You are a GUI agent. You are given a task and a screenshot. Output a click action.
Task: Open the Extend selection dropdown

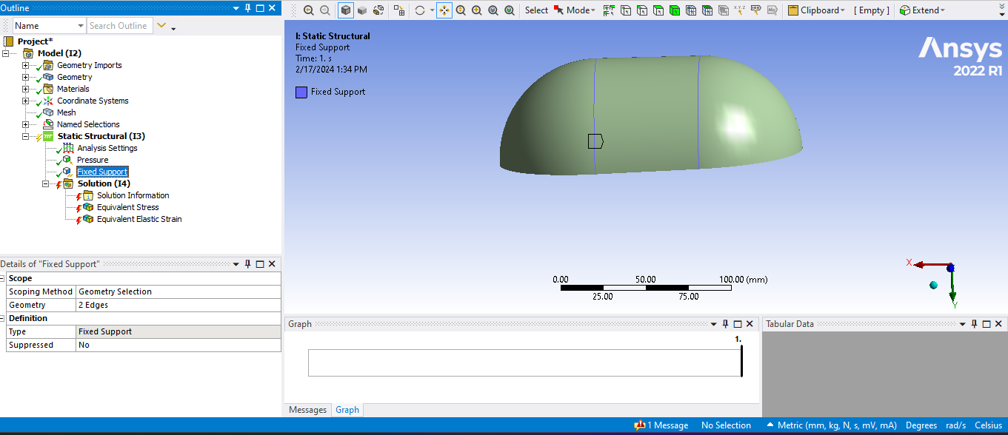(922, 10)
